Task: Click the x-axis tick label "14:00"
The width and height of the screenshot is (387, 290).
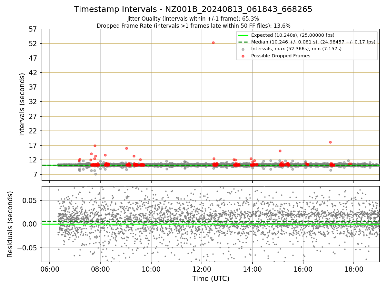Action: point(253,269)
